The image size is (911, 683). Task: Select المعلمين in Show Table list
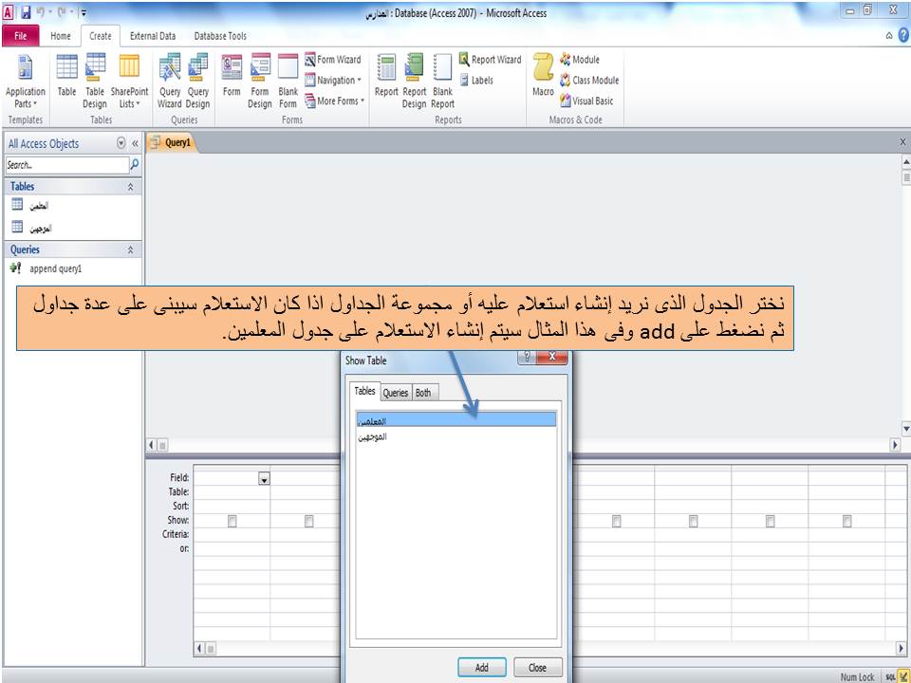[455, 420]
